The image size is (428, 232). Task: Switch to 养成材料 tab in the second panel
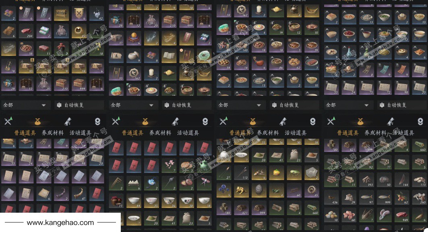coord(160,133)
